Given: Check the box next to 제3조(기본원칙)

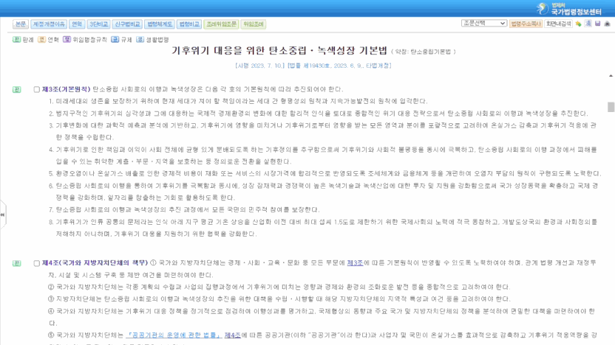Looking at the screenshot, I should pyautogui.click(x=36, y=90).
